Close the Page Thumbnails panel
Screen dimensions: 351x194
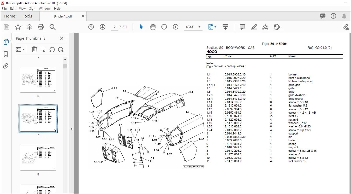pyautogui.click(x=62, y=38)
